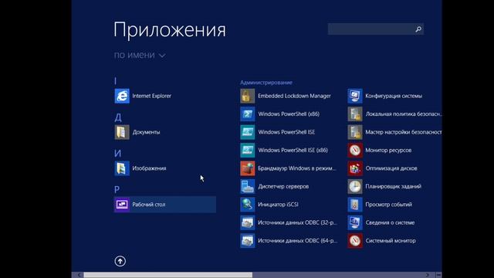494x278 pixels.
Task: Launch Windows PowerShell ISE (x86) icon
Action: [247, 151]
